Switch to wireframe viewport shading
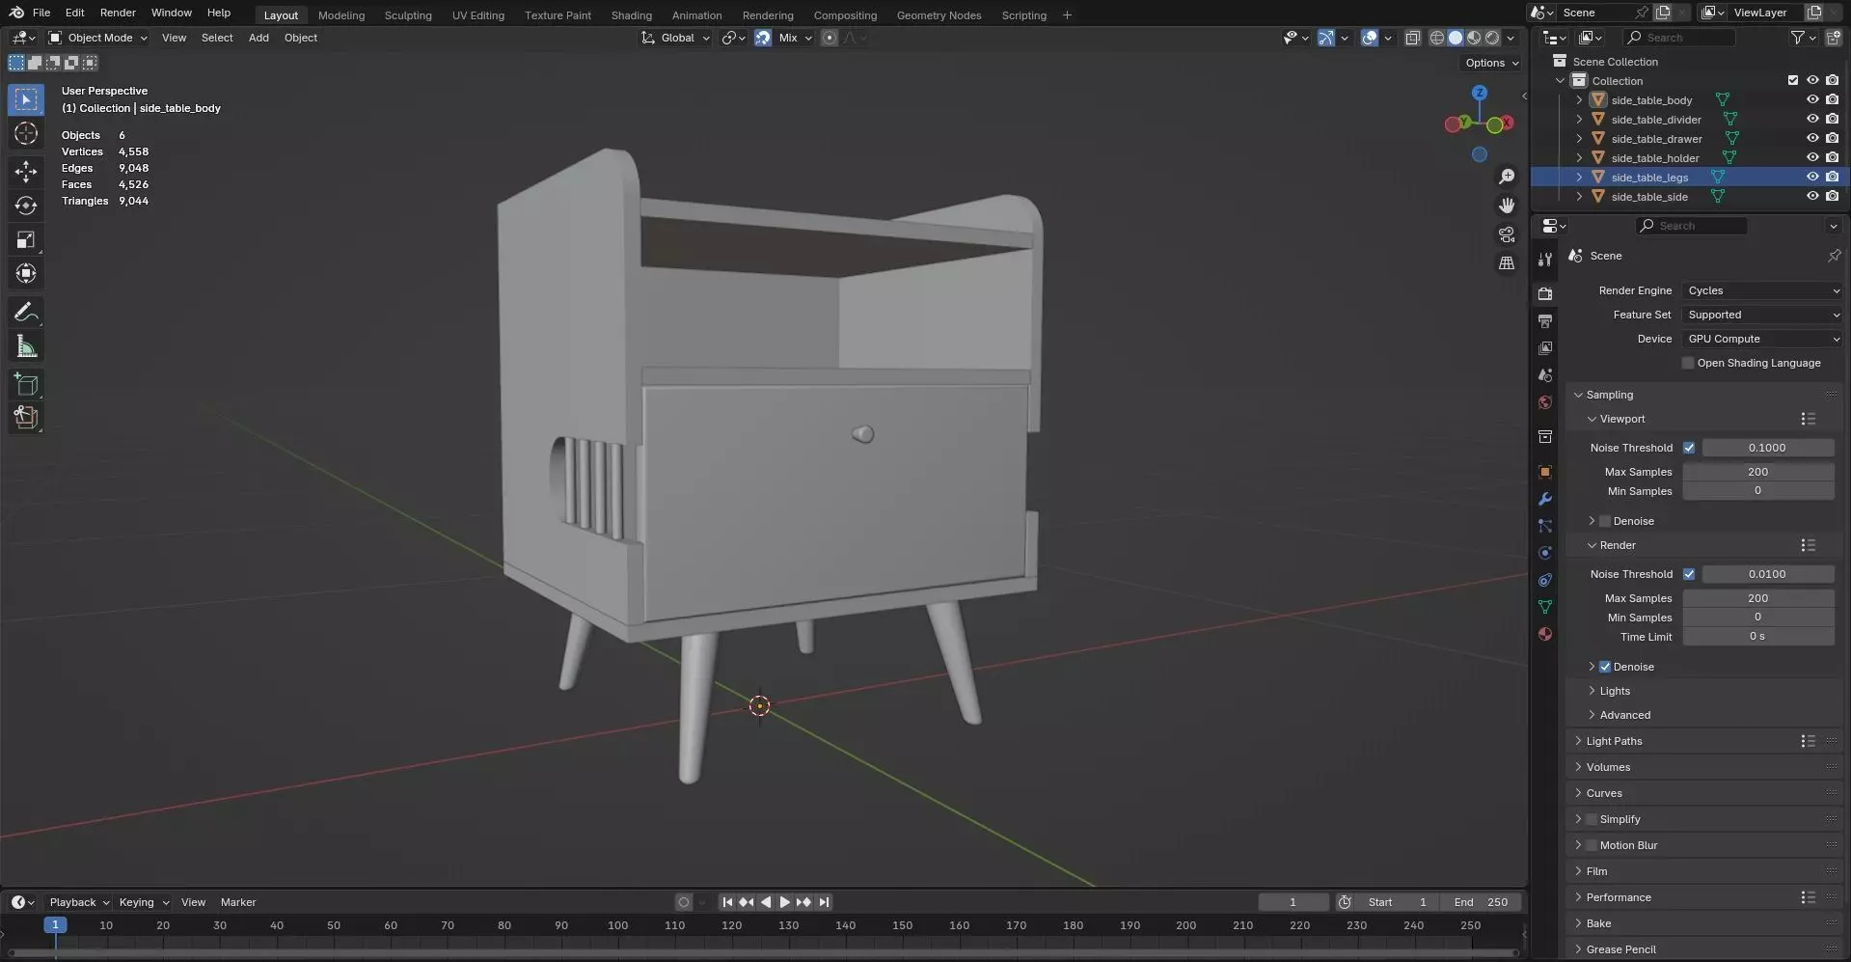The width and height of the screenshot is (1851, 962). tap(1437, 38)
